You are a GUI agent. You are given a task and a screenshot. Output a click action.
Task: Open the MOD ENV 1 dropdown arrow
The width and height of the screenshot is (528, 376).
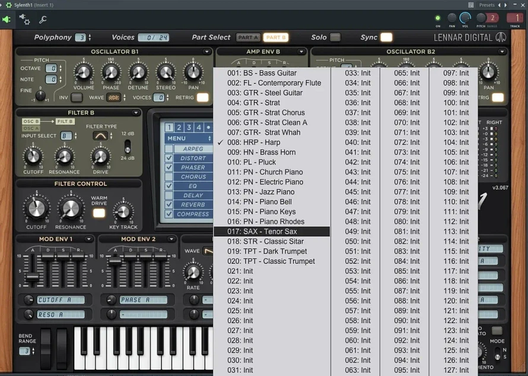(x=88, y=239)
